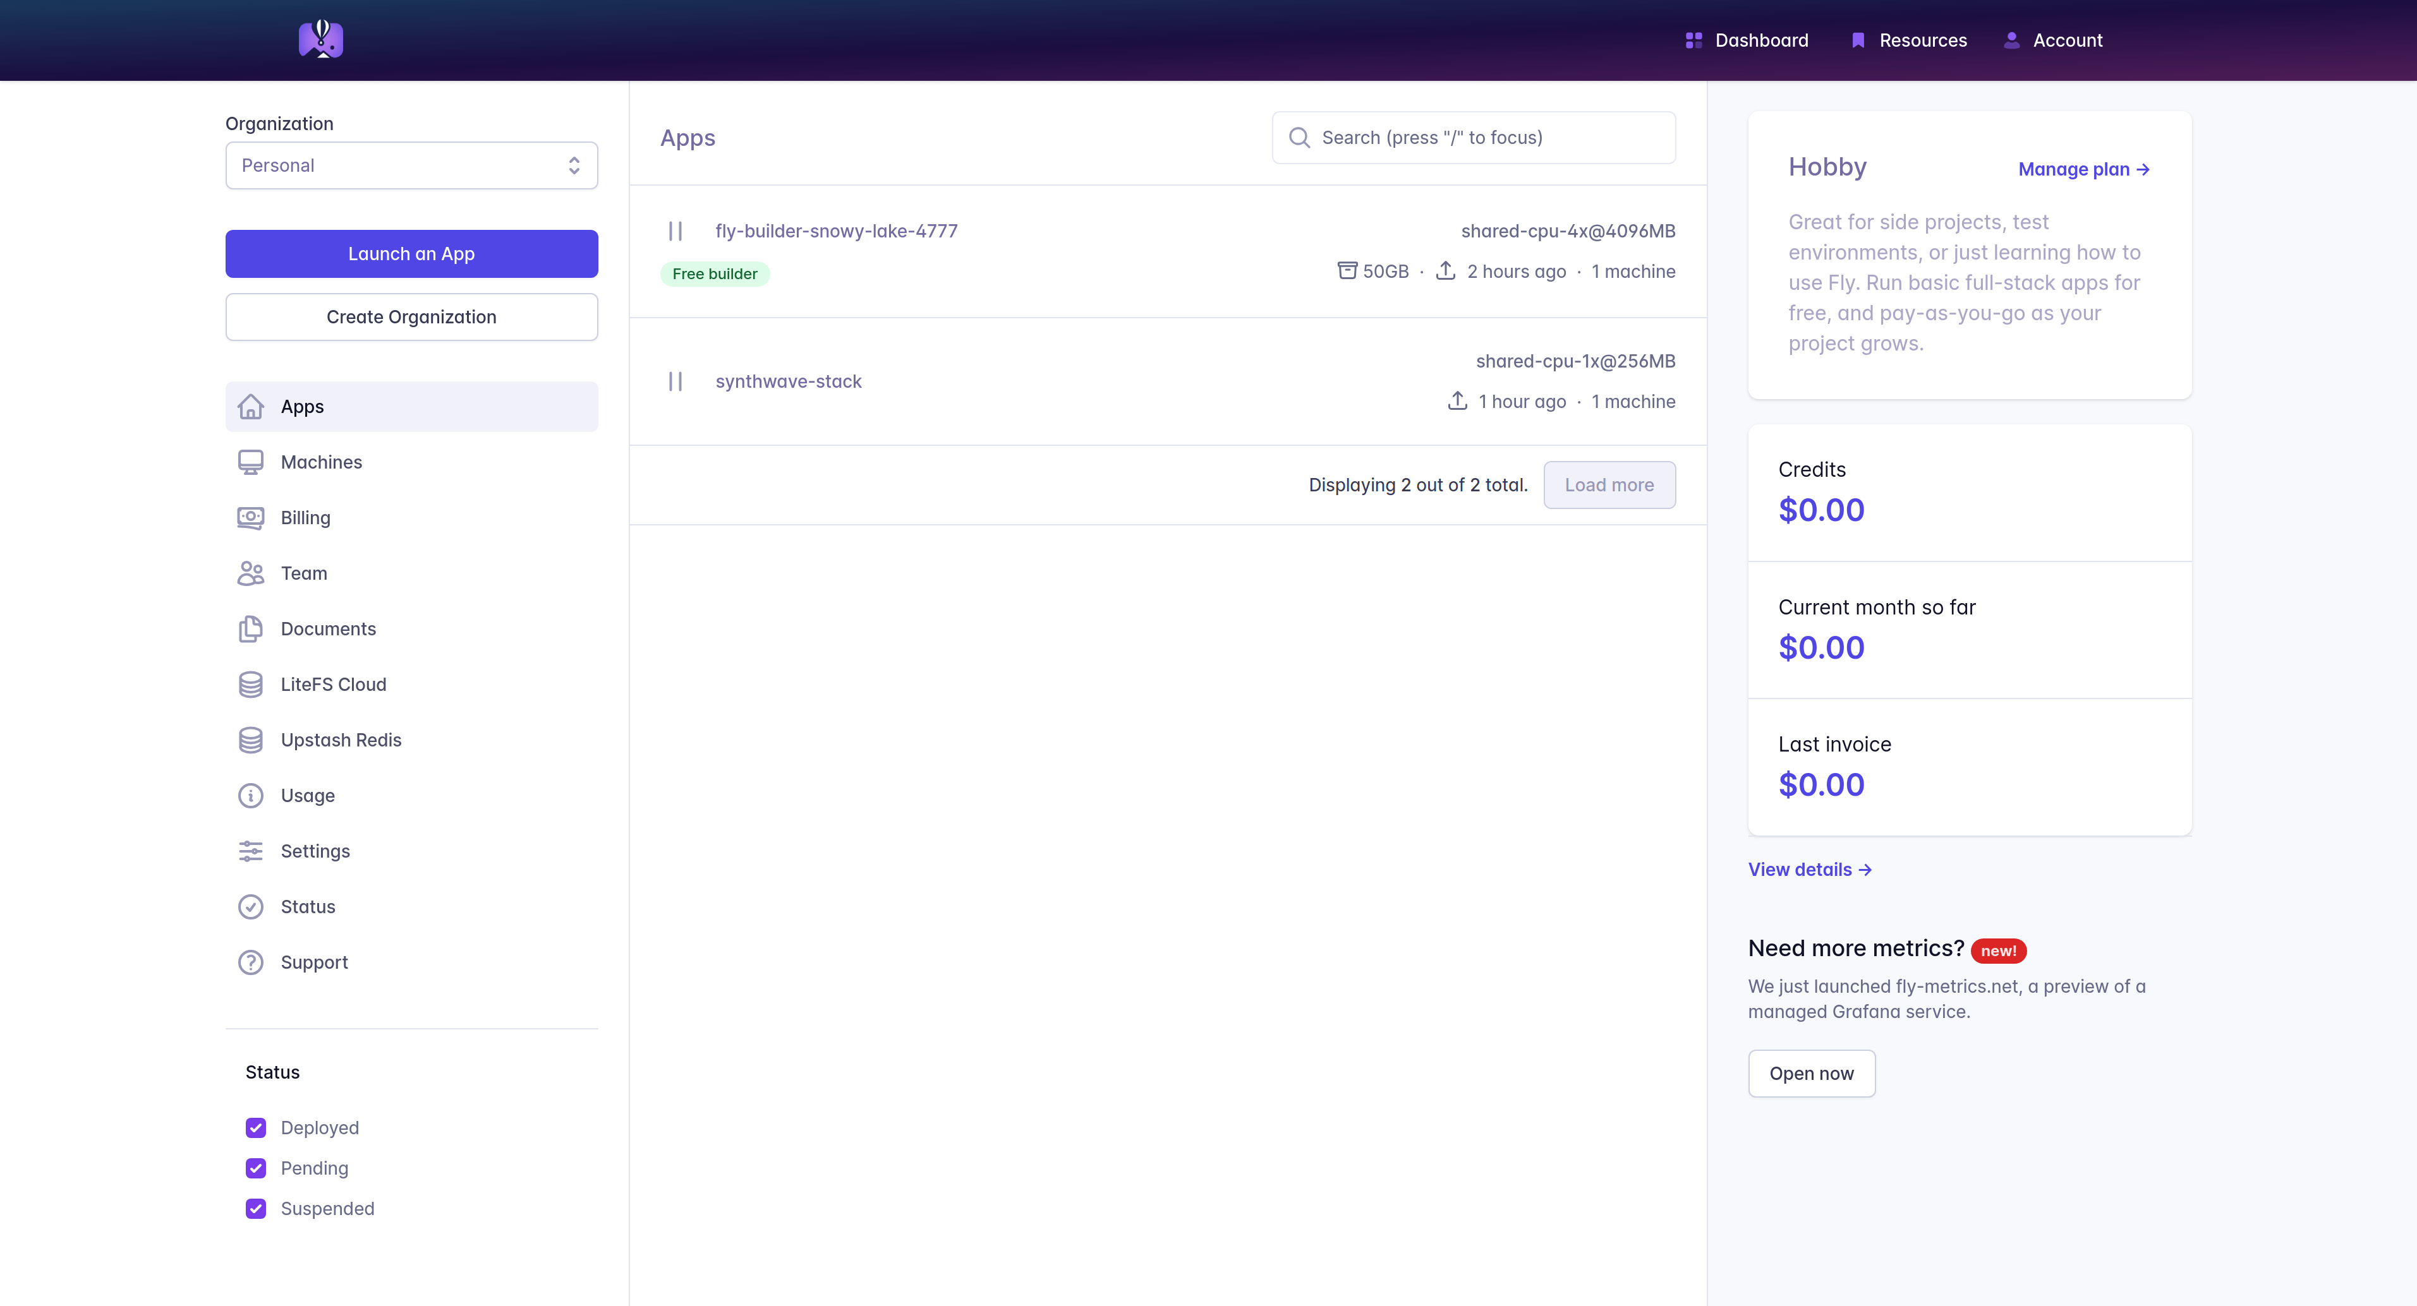
Task: Expand the synthwave-stack app entry
Action: point(789,381)
